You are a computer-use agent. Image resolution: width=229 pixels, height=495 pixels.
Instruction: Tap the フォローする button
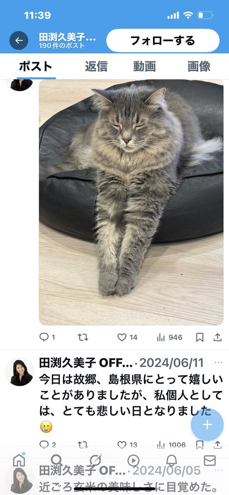(x=163, y=40)
